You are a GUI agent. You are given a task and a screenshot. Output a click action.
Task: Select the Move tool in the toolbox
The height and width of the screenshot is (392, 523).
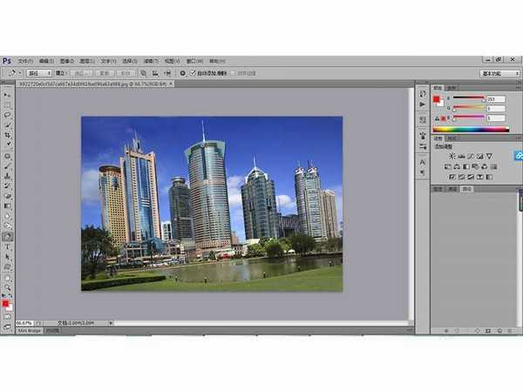[8, 93]
